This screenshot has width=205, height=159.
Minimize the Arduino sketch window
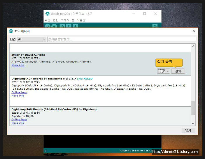[134, 14]
